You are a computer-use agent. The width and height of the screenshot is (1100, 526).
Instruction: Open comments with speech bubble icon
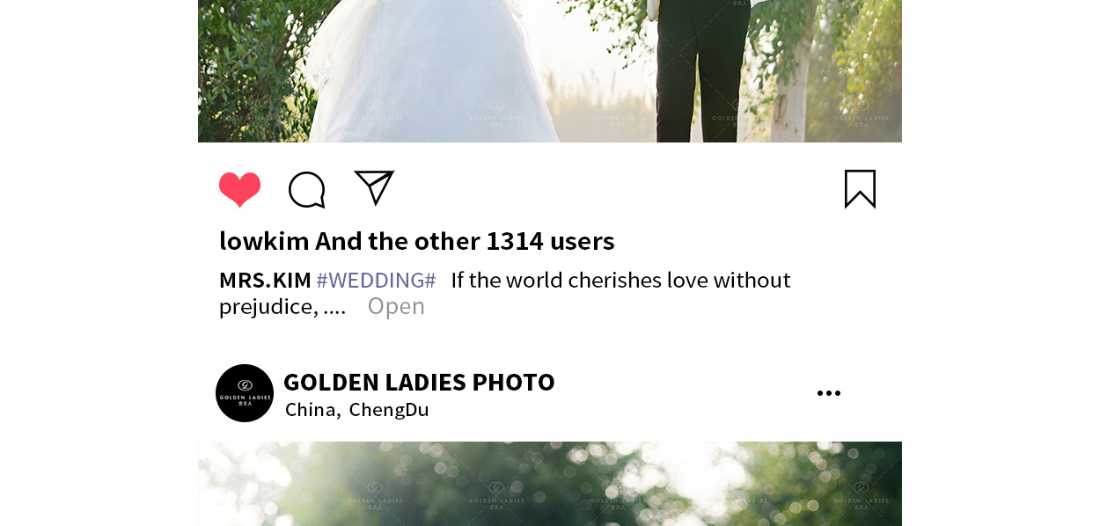tap(307, 189)
